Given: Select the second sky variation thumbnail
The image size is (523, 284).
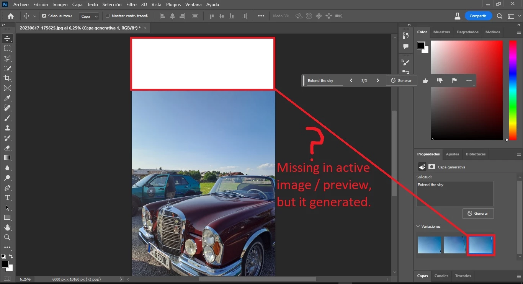Looking at the screenshot, I should 454,245.
